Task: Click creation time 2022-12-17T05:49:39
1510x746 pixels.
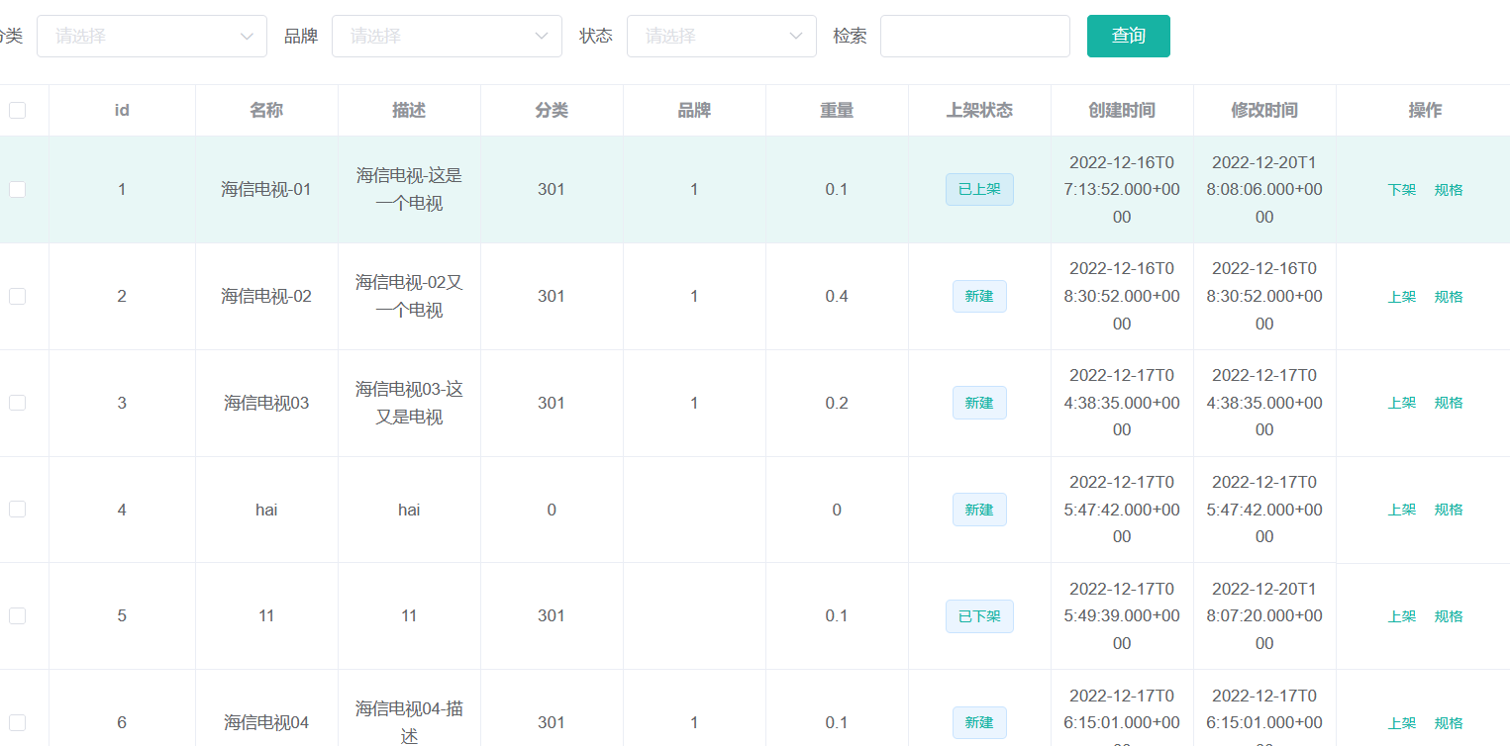Action: click(x=1122, y=615)
